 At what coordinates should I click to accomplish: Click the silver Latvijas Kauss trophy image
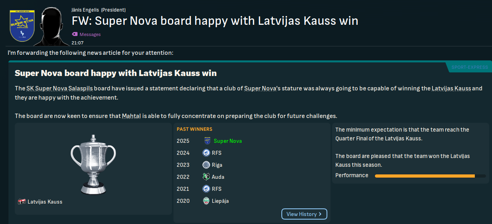point(93,164)
